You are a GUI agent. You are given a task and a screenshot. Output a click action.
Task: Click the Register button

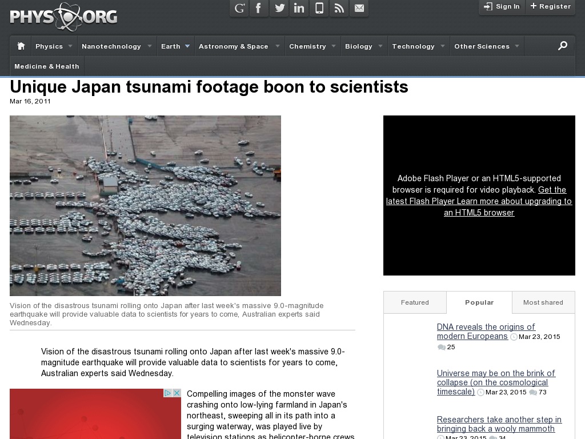(x=550, y=7)
